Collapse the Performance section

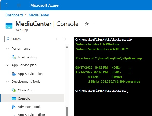(8, 48)
